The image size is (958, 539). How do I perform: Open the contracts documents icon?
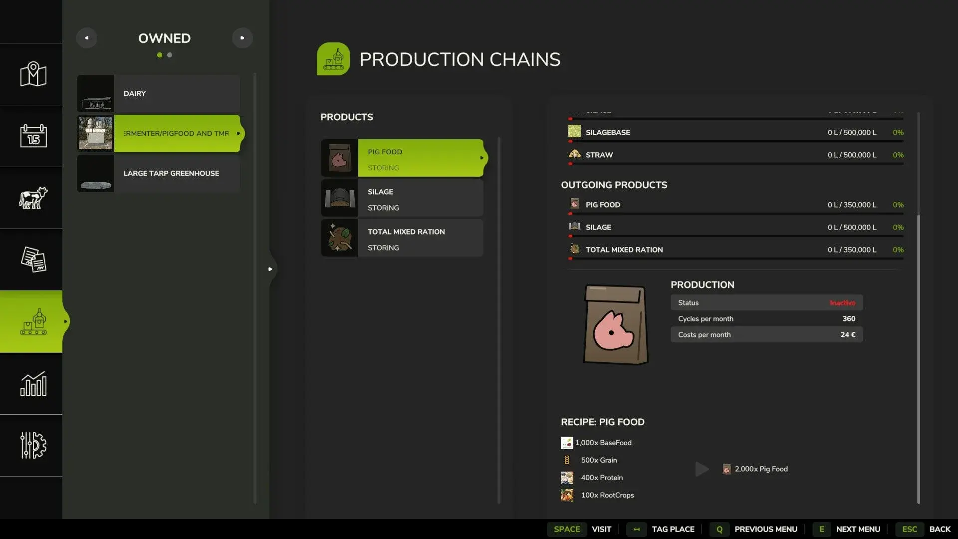click(x=33, y=260)
